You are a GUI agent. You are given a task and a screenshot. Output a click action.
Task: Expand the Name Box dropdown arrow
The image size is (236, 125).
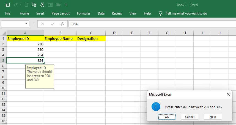pos(26,24)
